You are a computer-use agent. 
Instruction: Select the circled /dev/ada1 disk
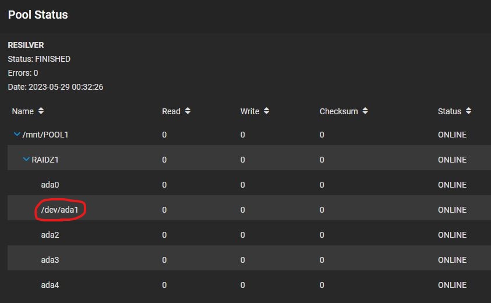pos(59,210)
